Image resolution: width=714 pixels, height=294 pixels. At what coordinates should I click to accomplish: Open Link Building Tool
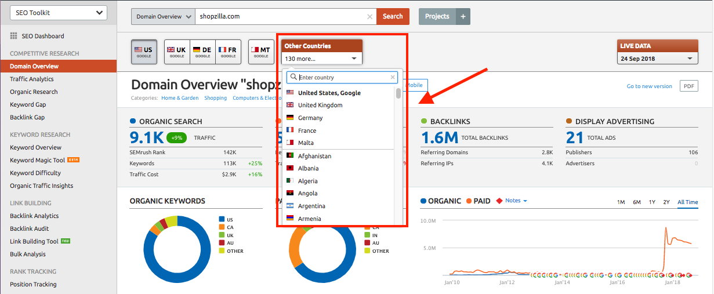click(x=34, y=241)
